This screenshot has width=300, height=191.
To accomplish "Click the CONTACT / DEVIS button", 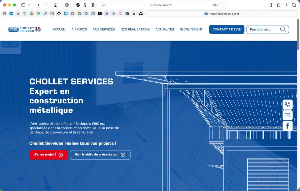I will tap(226, 29).
